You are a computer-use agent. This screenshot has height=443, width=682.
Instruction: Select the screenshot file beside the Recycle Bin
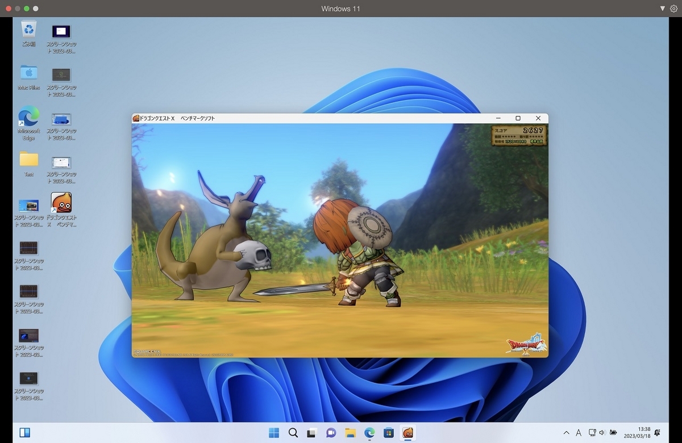61,38
